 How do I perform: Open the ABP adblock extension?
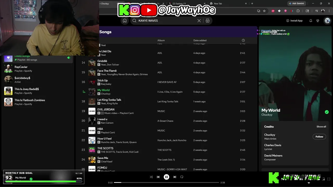pyautogui.click(x=273, y=11)
